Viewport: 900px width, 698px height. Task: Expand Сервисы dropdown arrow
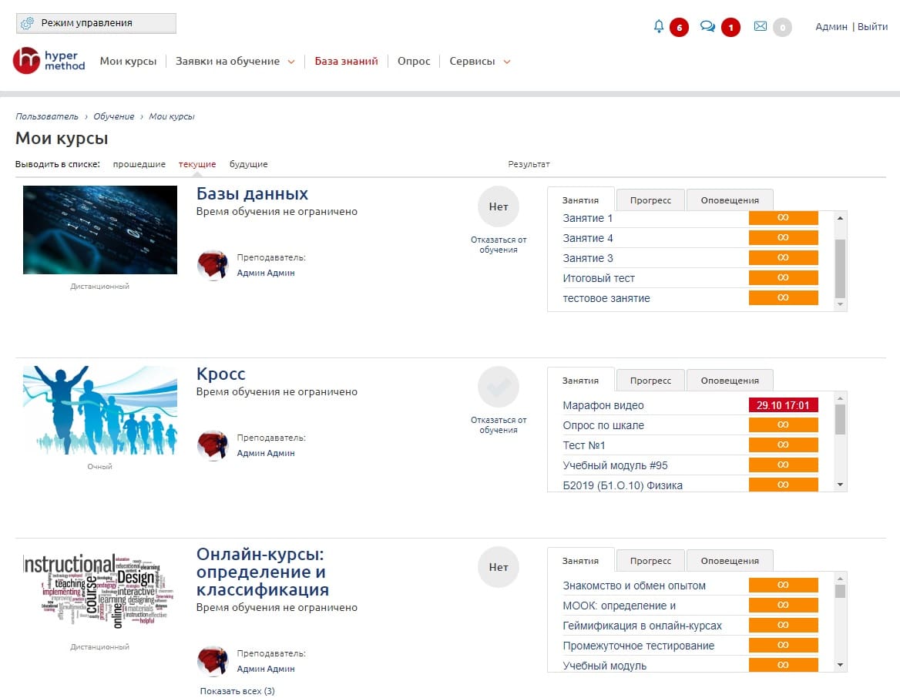pos(507,62)
